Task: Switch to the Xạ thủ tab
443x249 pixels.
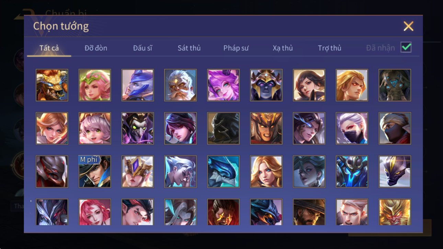Action: [x=283, y=48]
